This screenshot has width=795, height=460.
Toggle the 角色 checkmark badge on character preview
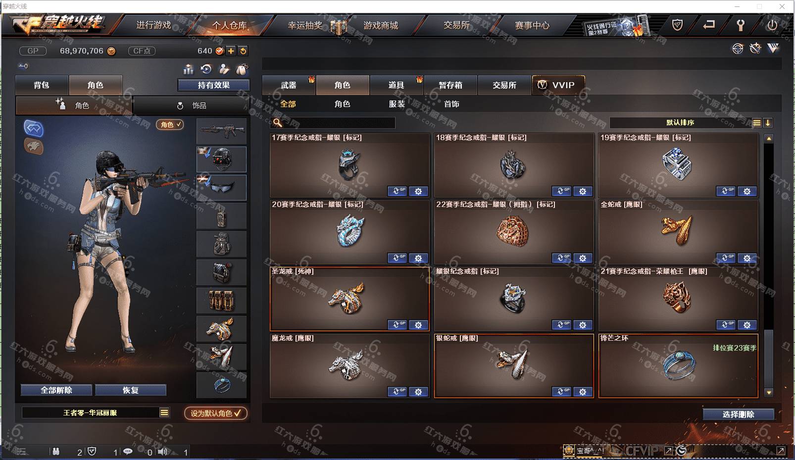(x=170, y=125)
